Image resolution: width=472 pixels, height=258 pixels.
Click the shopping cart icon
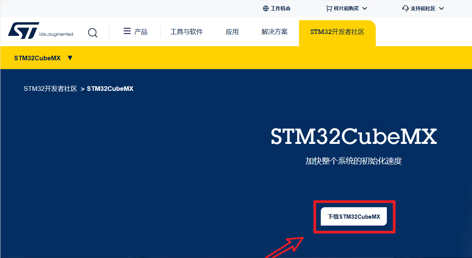(x=329, y=8)
